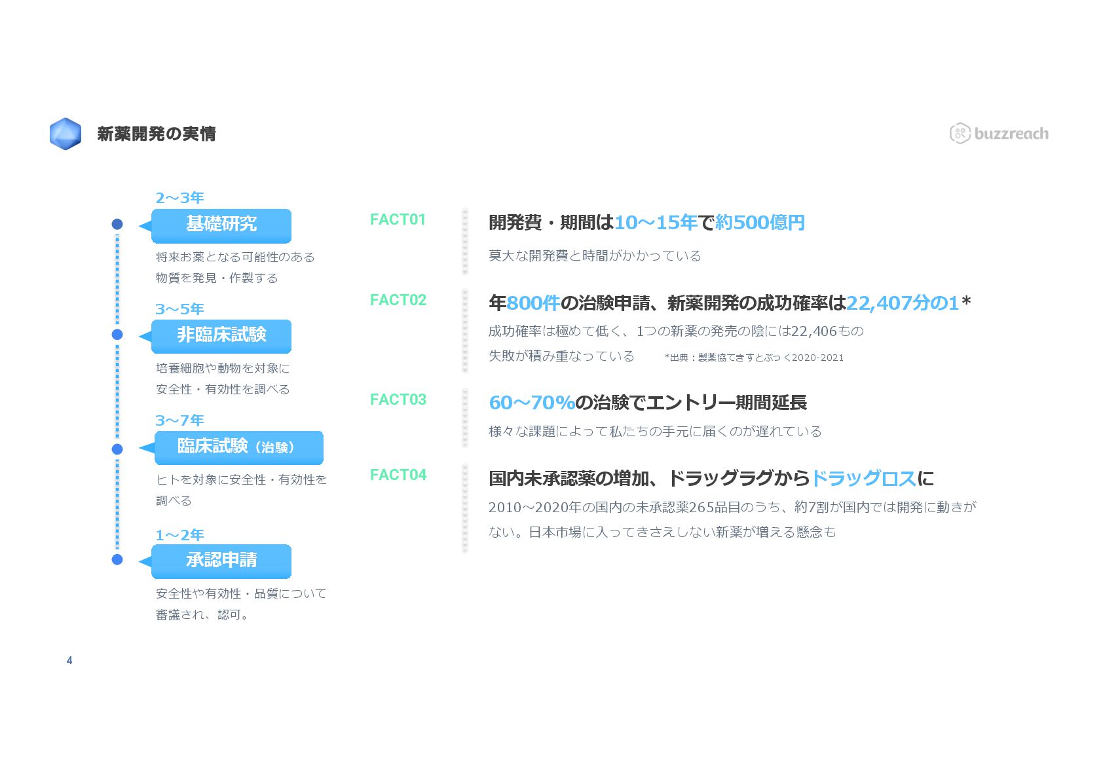Select the 非臨床試験 stage label
1103x780 pixels.
[221, 336]
